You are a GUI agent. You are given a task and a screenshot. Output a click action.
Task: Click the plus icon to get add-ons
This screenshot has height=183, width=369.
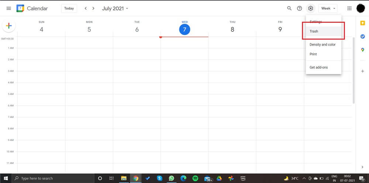coord(362,71)
